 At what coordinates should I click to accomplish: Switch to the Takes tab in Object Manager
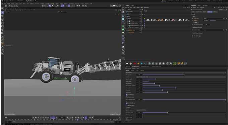[132, 5]
